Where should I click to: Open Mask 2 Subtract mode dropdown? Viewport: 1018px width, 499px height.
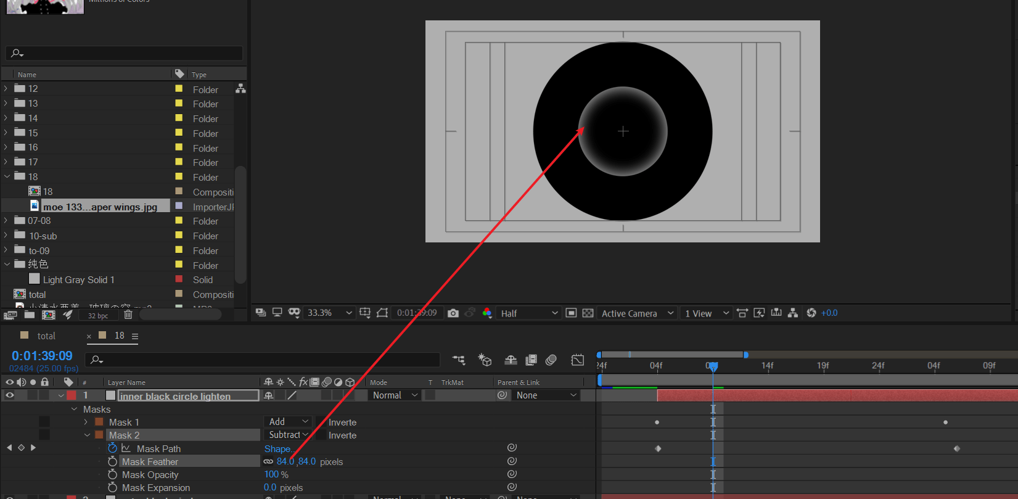click(x=288, y=435)
